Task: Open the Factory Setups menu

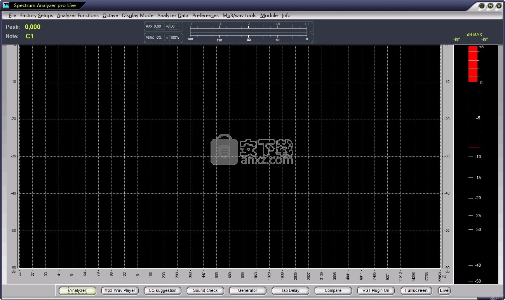Action: pyautogui.click(x=37, y=16)
